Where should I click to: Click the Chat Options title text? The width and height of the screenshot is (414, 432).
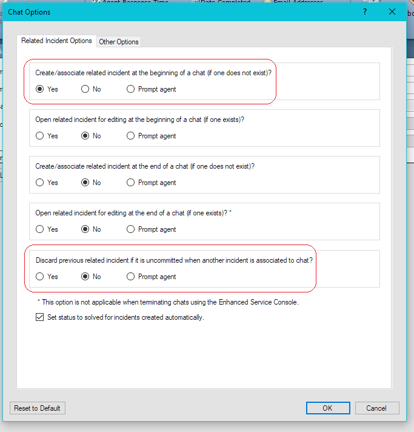(x=29, y=12)
